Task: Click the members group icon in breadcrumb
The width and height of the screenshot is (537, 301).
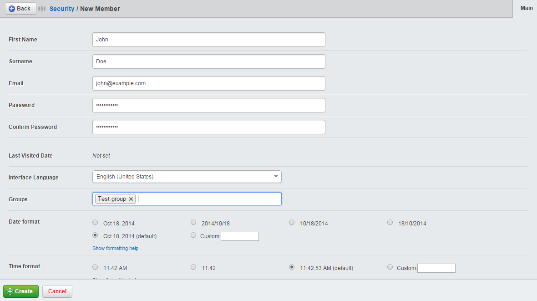Action: (41, 8)
